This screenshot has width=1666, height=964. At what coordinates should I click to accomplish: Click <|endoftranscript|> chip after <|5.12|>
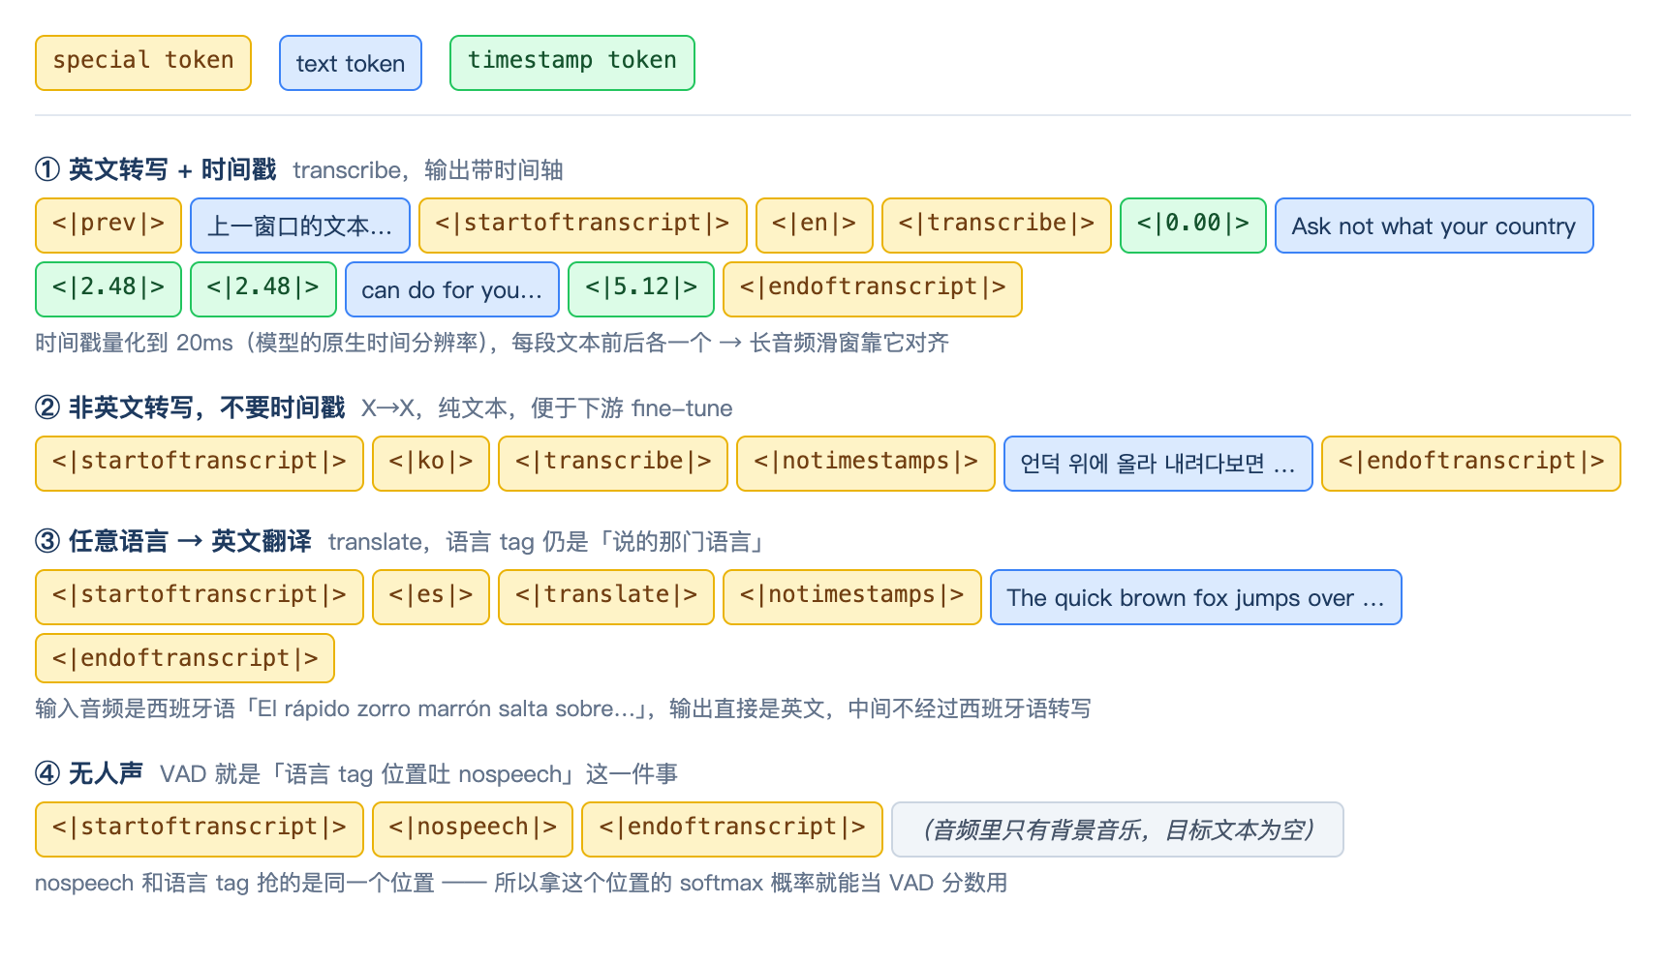coord(873,289)
